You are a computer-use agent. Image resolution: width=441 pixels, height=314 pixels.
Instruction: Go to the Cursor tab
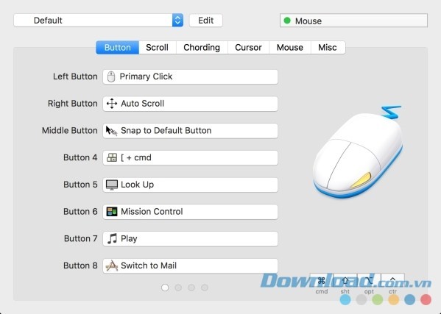[248, 47]
